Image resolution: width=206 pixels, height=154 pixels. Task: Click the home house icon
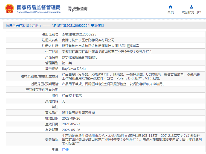coord(170,7)
